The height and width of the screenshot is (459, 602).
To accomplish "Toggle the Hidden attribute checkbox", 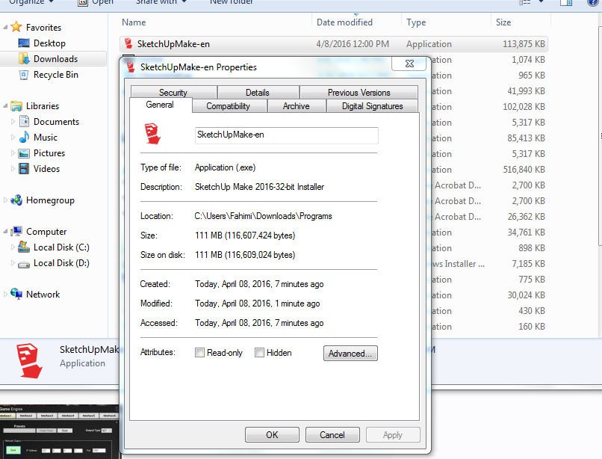I will pyautogui.click(x=259, y=353).
